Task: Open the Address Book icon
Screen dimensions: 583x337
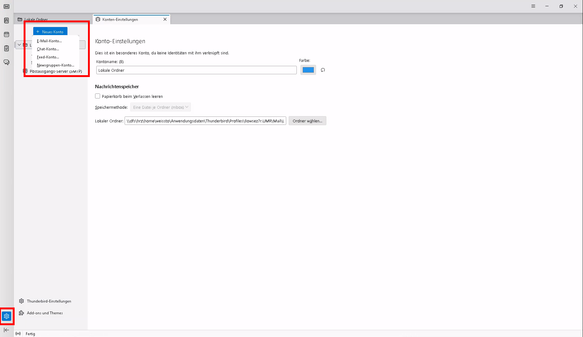Action: pyautogui.click(x=7, y=20)
